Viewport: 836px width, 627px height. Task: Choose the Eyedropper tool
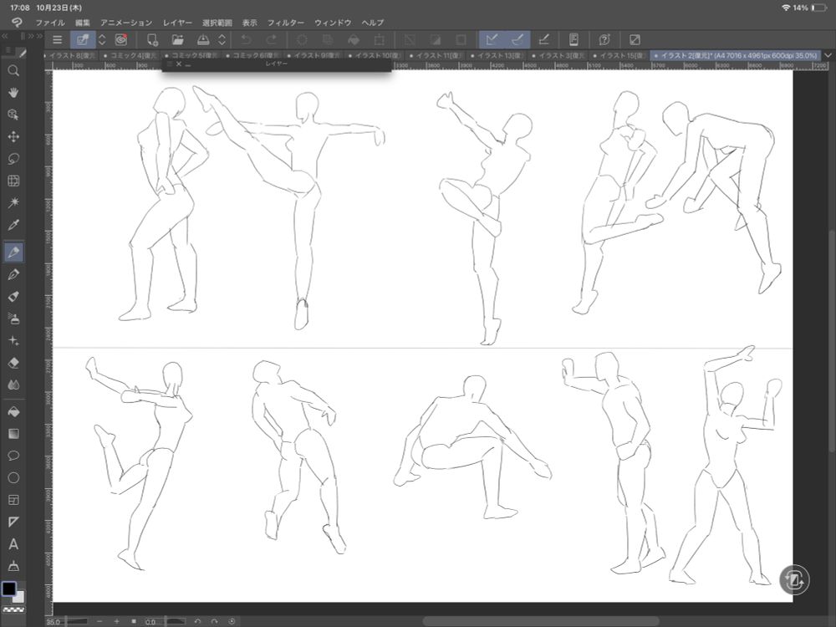[13, 226]
